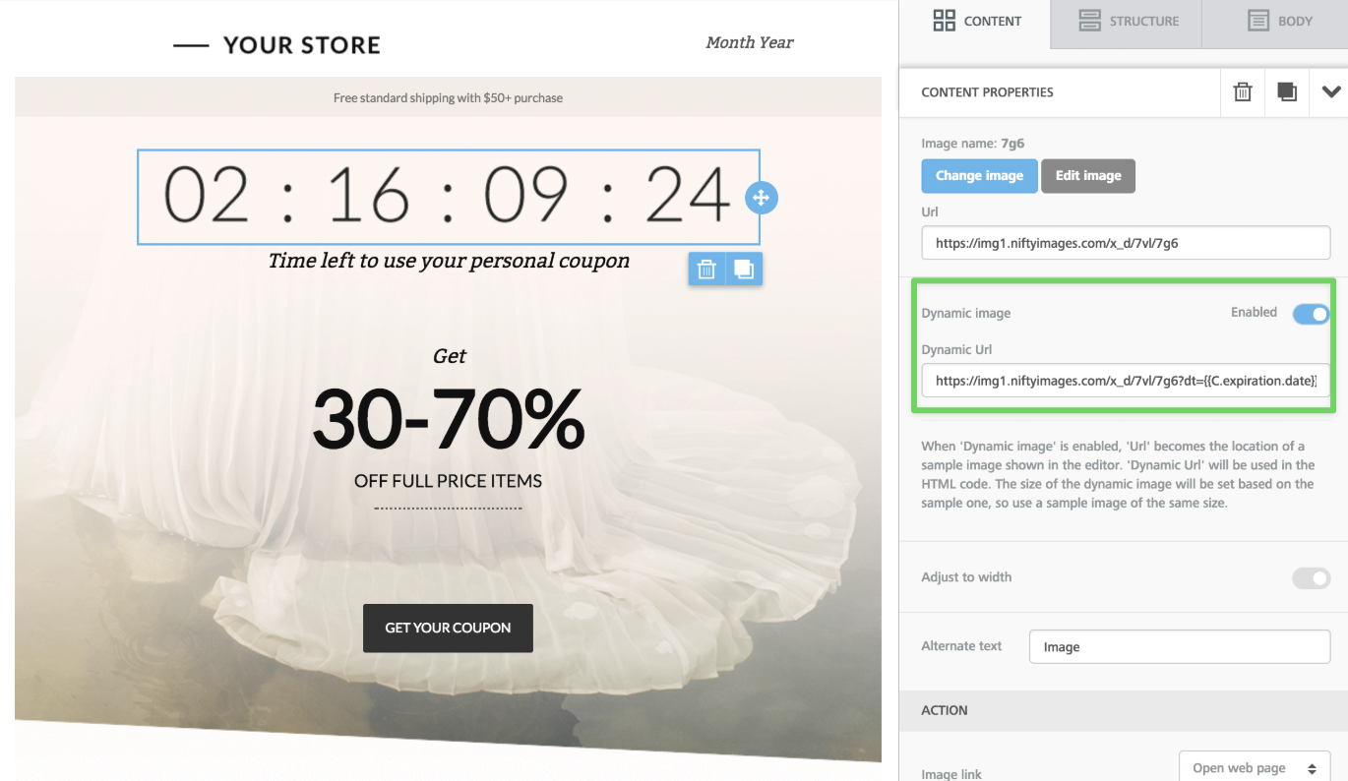Switch to the Body tab

(x=1278, y=21)
